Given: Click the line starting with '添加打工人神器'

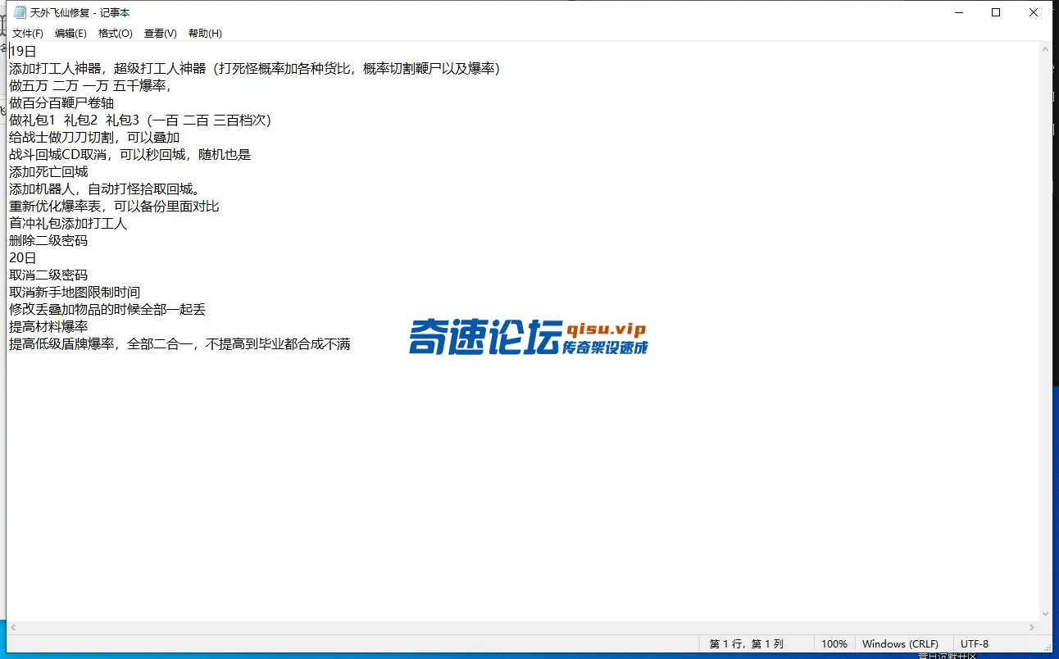Looking at the screenshot, I should 254,68.
